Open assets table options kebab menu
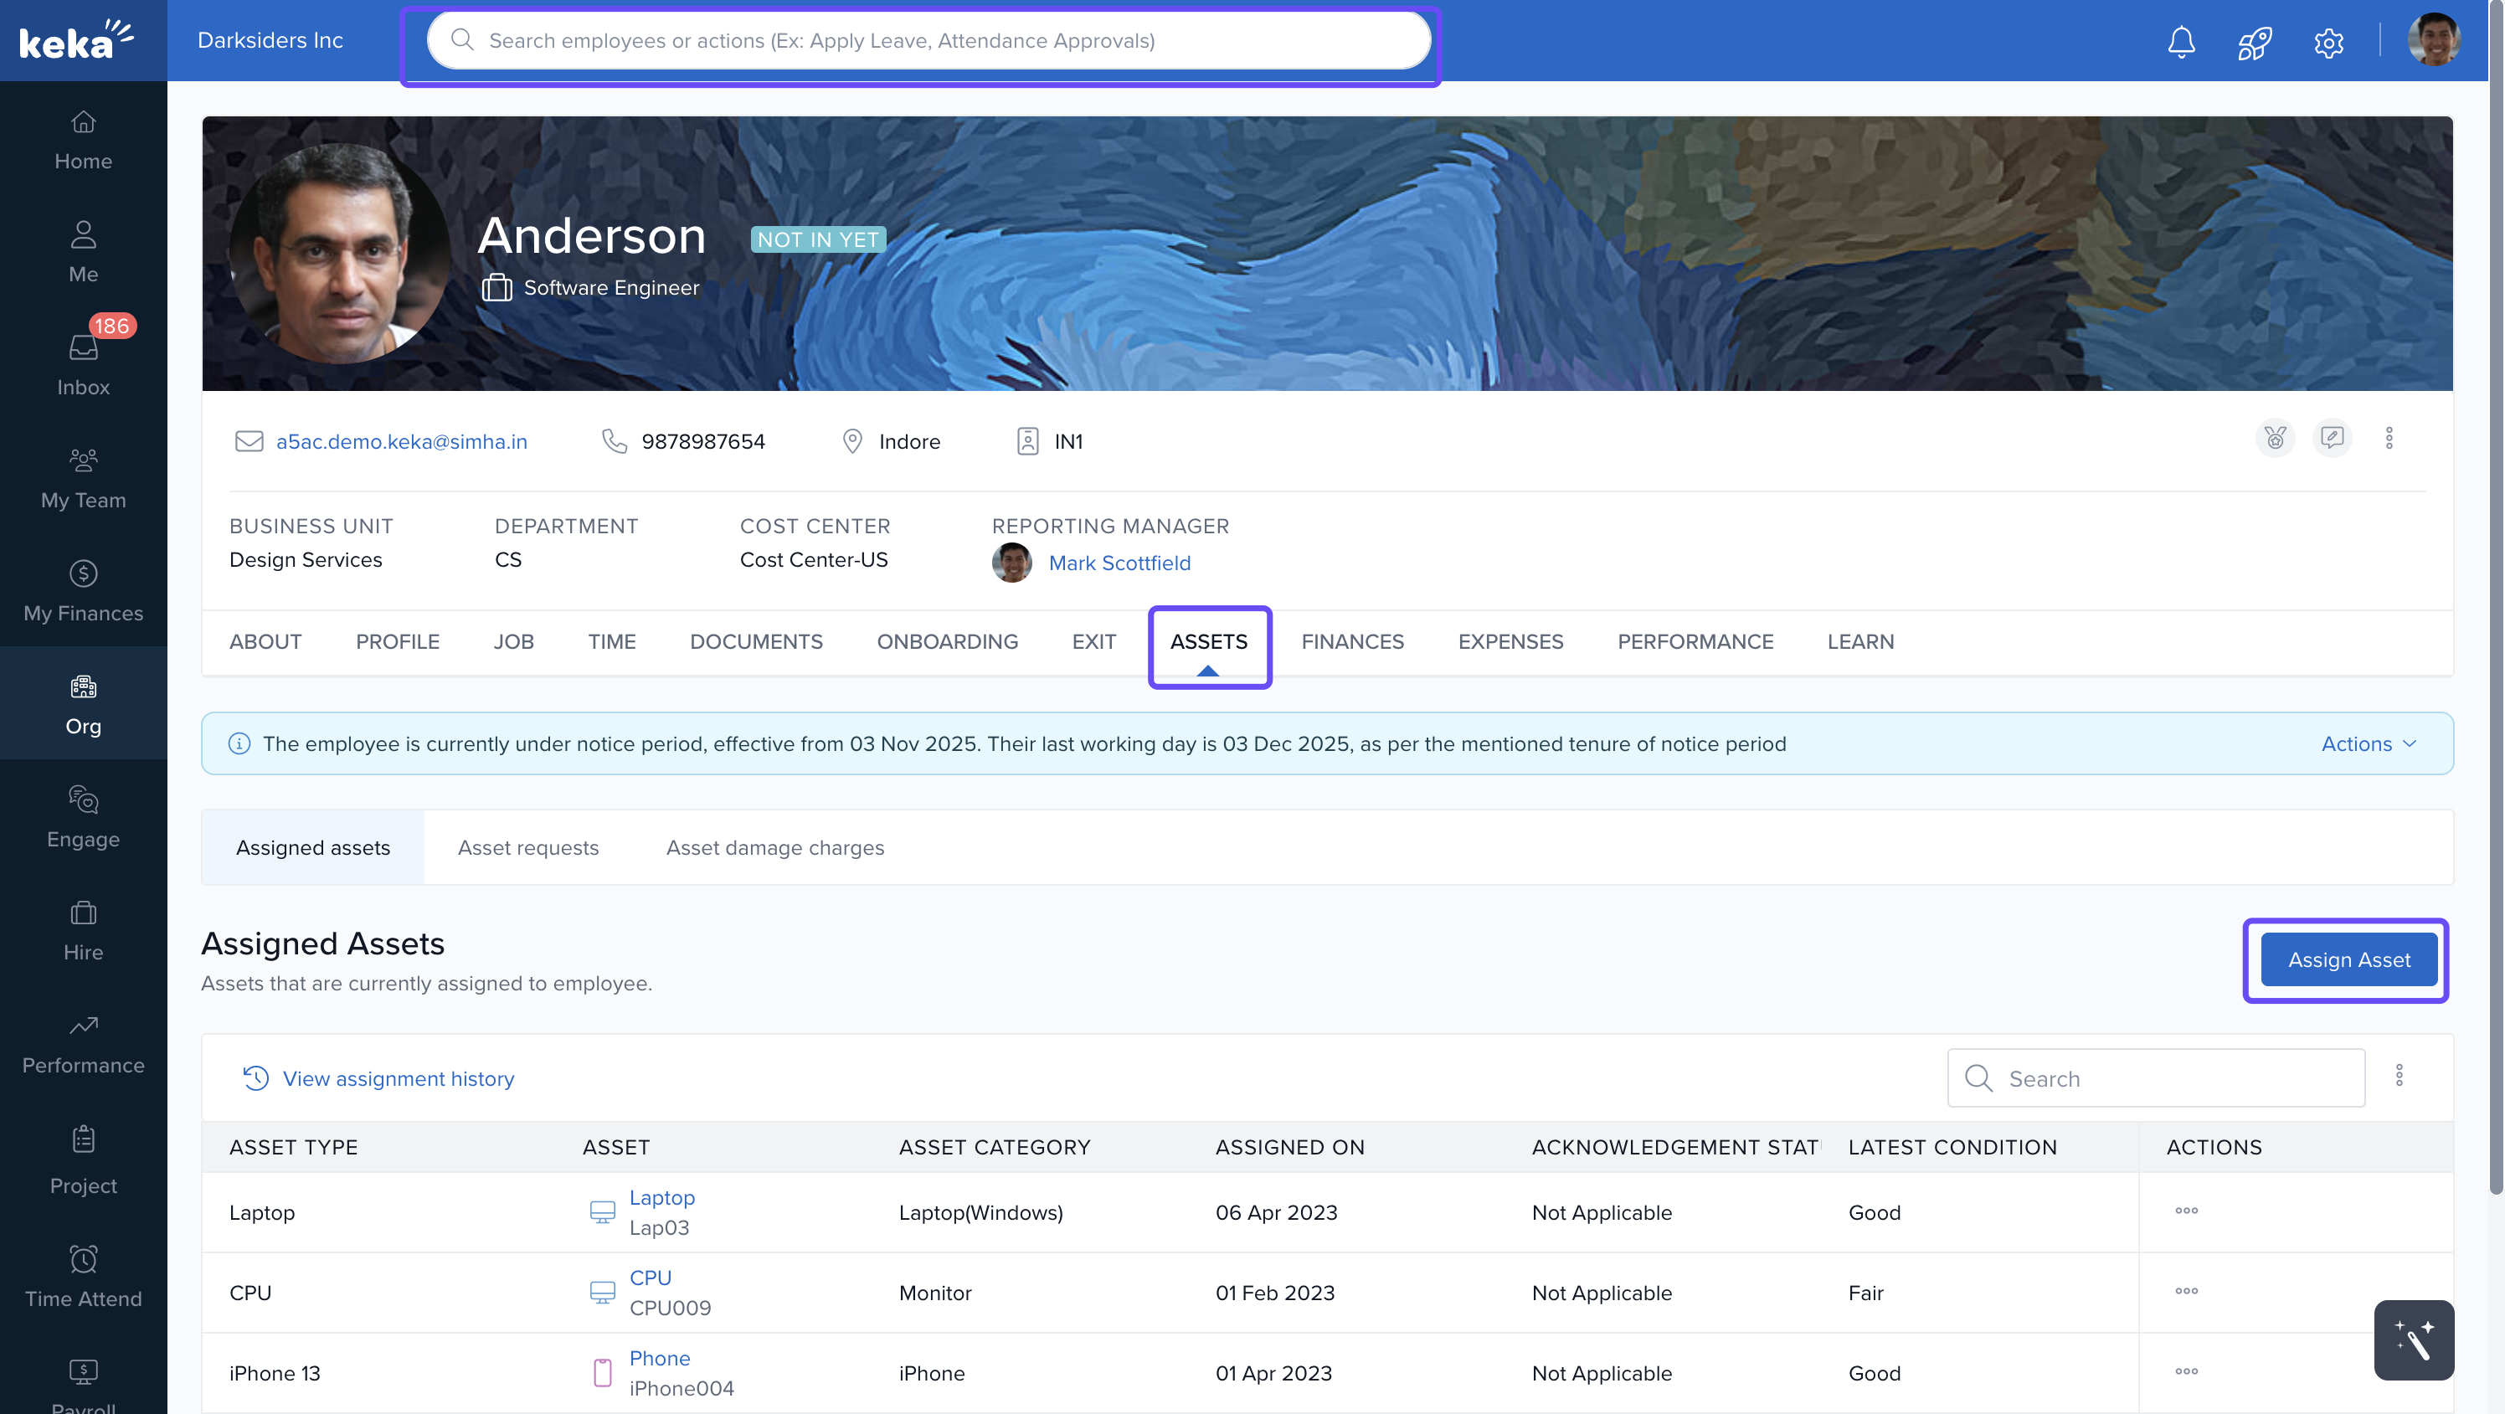Screen dimensions: 2505x1414 point(2398,1075)
